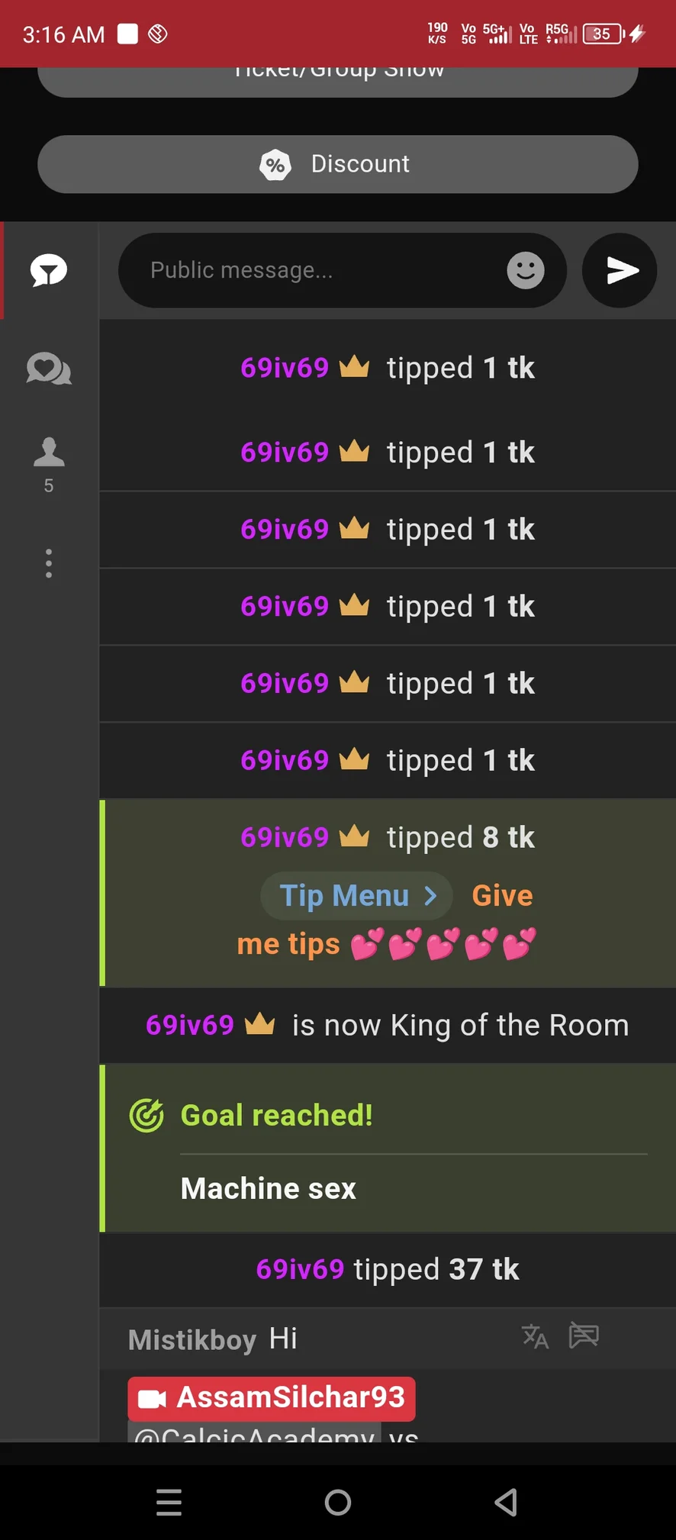Open the emoji picker smiley

(x=526, y=270)
